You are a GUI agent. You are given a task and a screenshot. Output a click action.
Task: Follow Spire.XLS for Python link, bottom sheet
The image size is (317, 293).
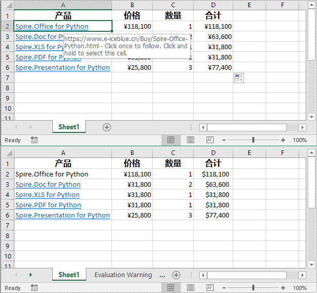[47, 195]
